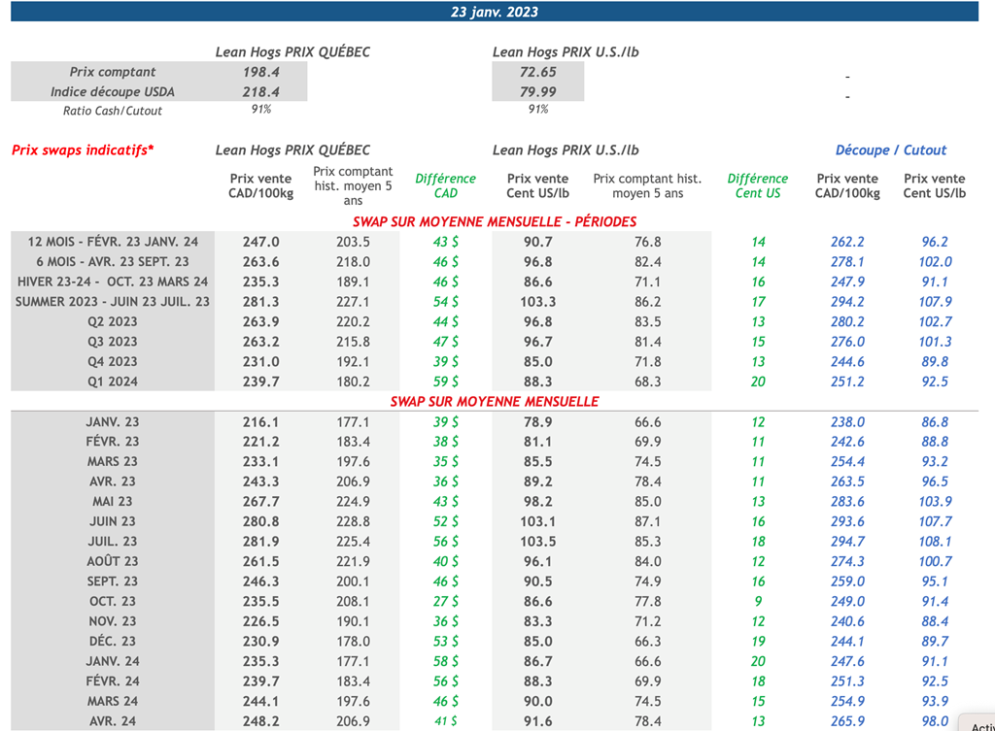The height and width of the screenshot is (731, 995).
Task: Click the Ratio Cash/Cutout label
Action: [113, 111]
